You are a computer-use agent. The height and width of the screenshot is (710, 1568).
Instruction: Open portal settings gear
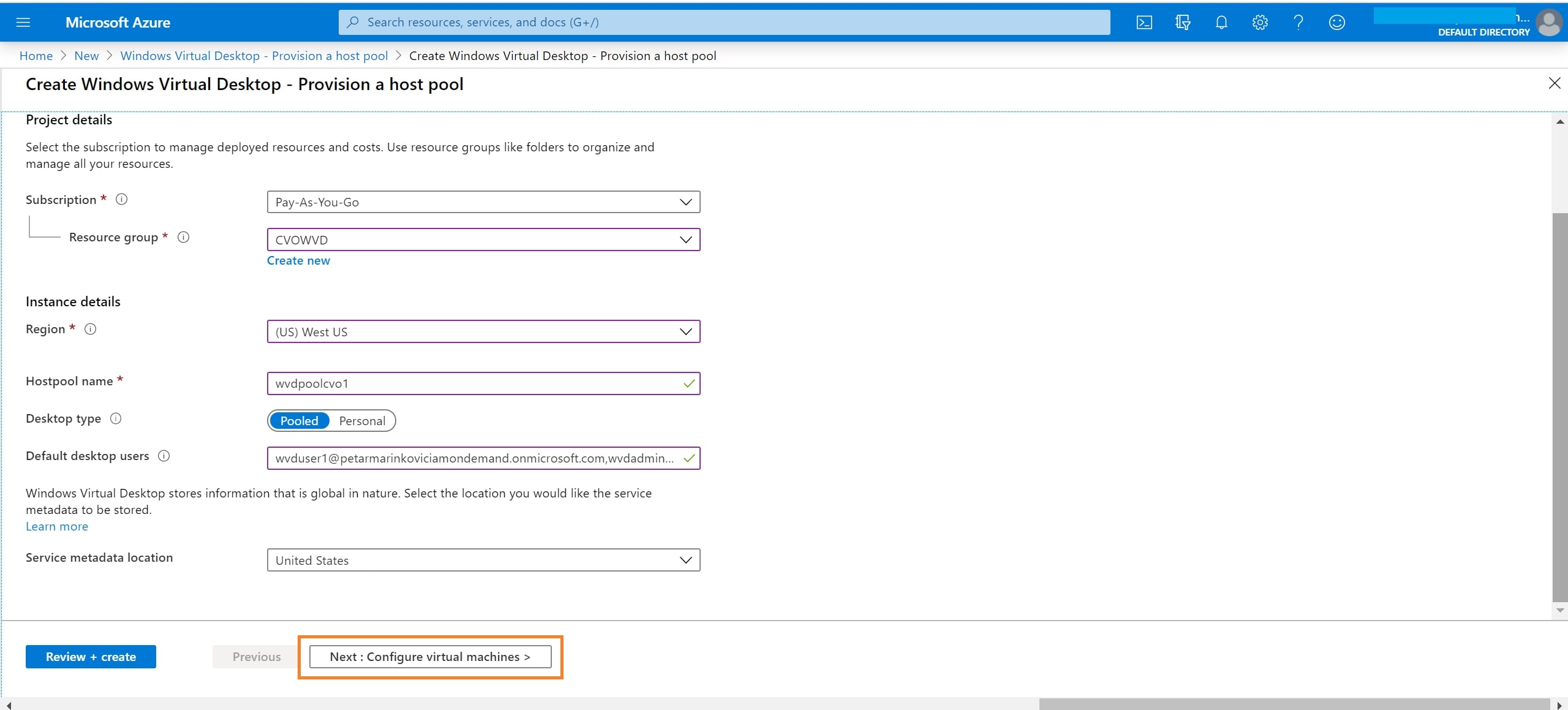tap(1259, 23)
